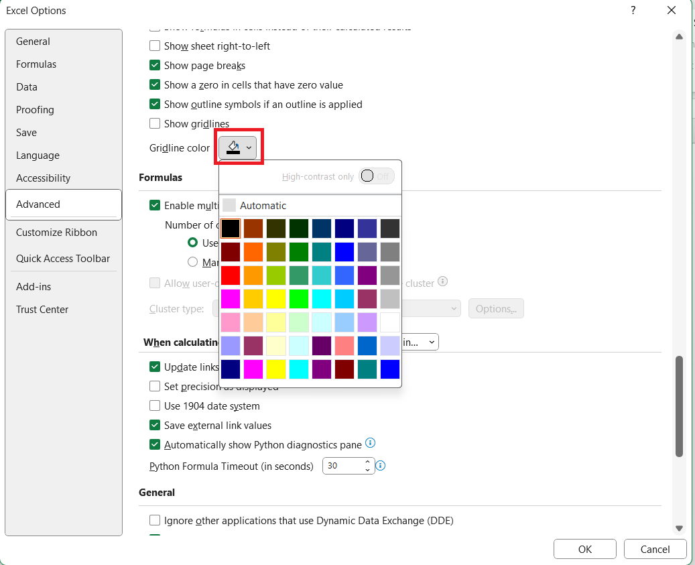Click info icon beside Python Formula Timeout

click(380, 466)
